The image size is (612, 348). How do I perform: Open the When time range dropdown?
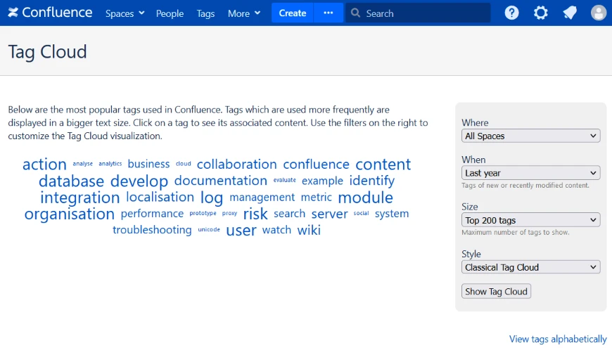[530, 173]
